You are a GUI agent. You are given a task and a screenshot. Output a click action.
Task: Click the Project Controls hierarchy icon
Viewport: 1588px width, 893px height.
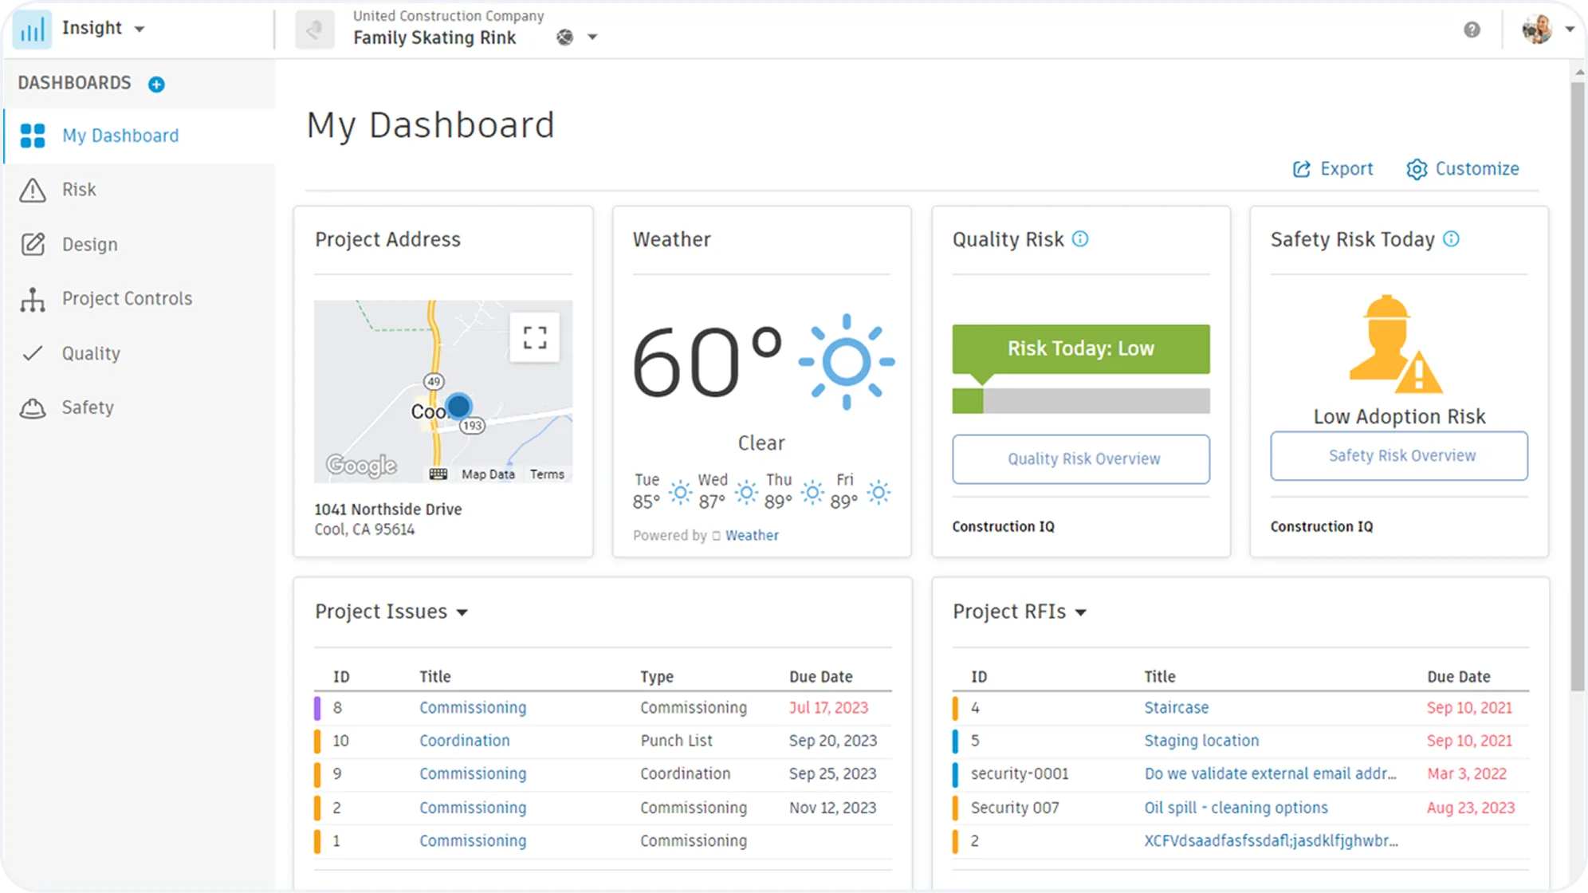(x=33, y=299)
